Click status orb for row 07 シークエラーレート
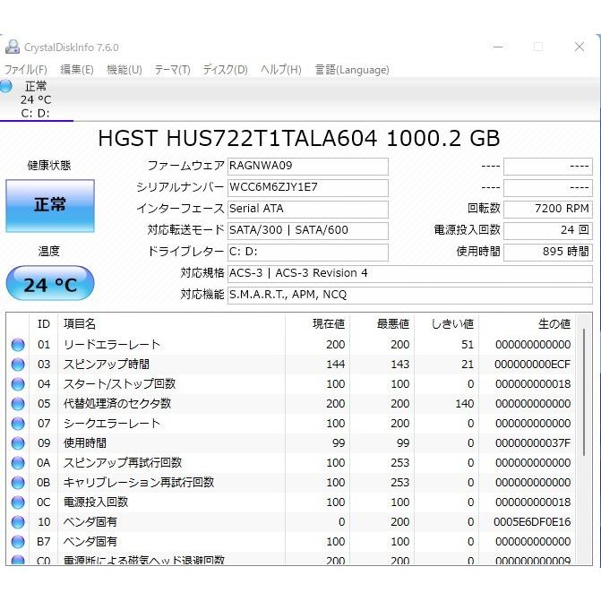 pos(18,424)
